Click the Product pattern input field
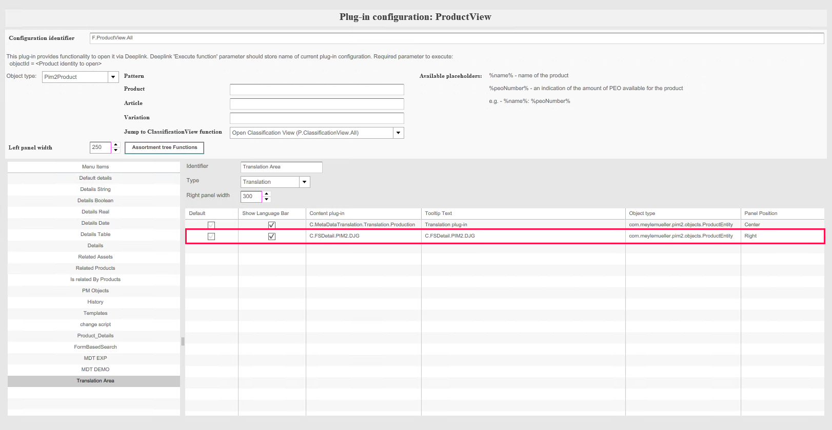The width and height of the screenshot is (832, 430). (x=316, y=90)
